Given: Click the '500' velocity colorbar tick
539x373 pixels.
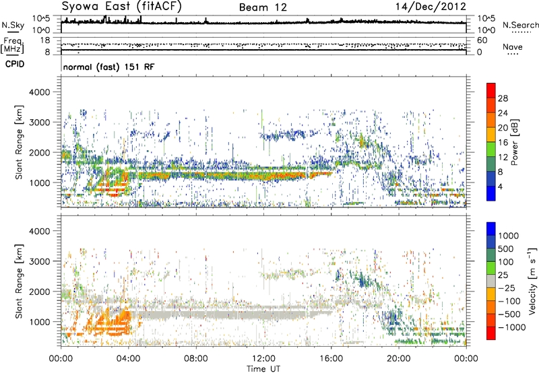Looking at the screenshot, I should tap(507, 249).
